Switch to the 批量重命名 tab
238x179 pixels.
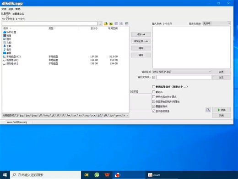(x=18, y=14)
